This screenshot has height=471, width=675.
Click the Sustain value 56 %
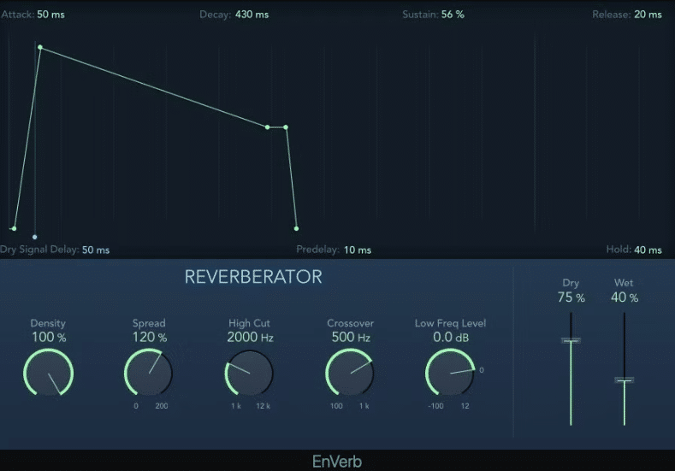(453, 15)
